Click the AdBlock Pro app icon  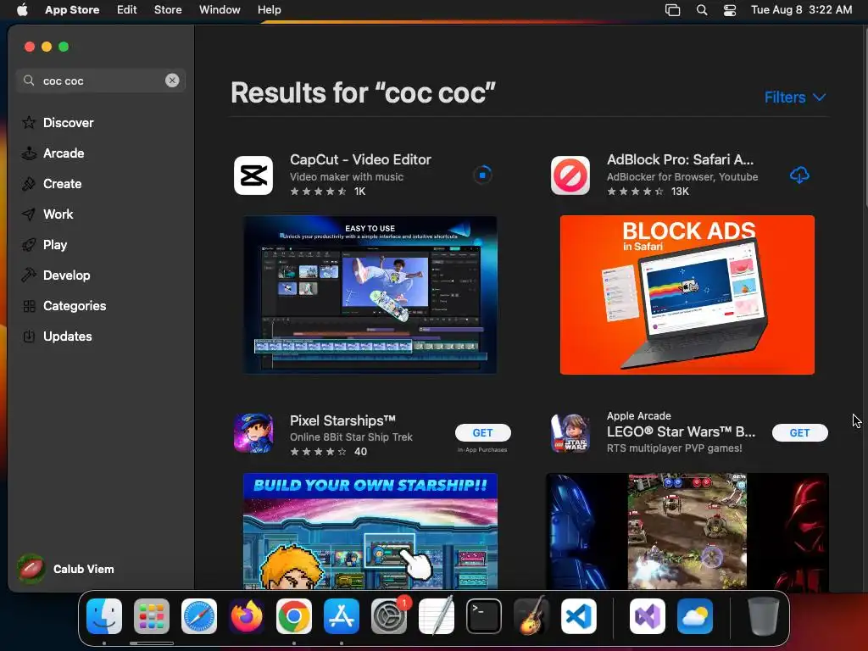pyautogui.click(x=570, y=175)
